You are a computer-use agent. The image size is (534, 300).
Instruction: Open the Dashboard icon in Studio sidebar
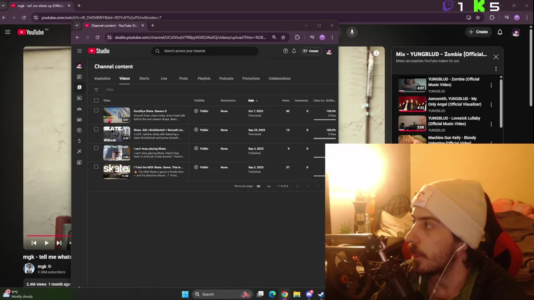point(79,77)
